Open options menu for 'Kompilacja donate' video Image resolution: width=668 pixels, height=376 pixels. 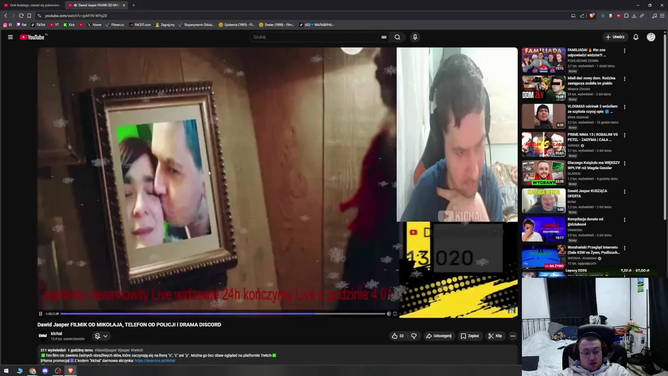click(x=624, y=220)
